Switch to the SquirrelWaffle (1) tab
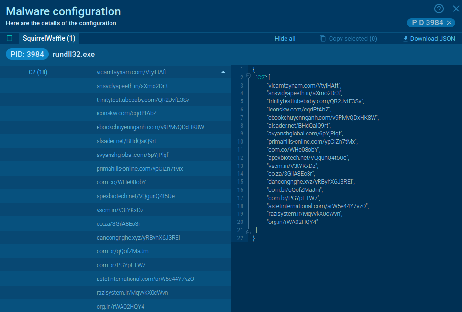 [x=49, y=38]
